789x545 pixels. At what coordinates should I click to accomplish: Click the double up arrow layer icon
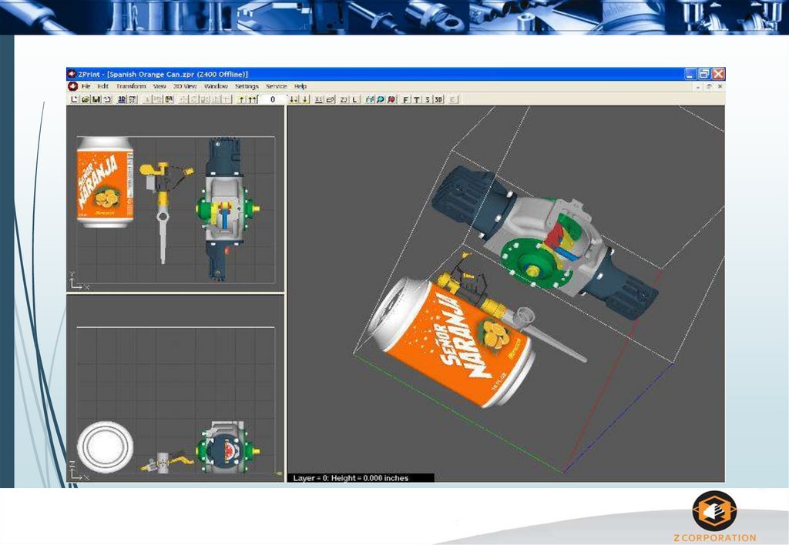(252, 99)
